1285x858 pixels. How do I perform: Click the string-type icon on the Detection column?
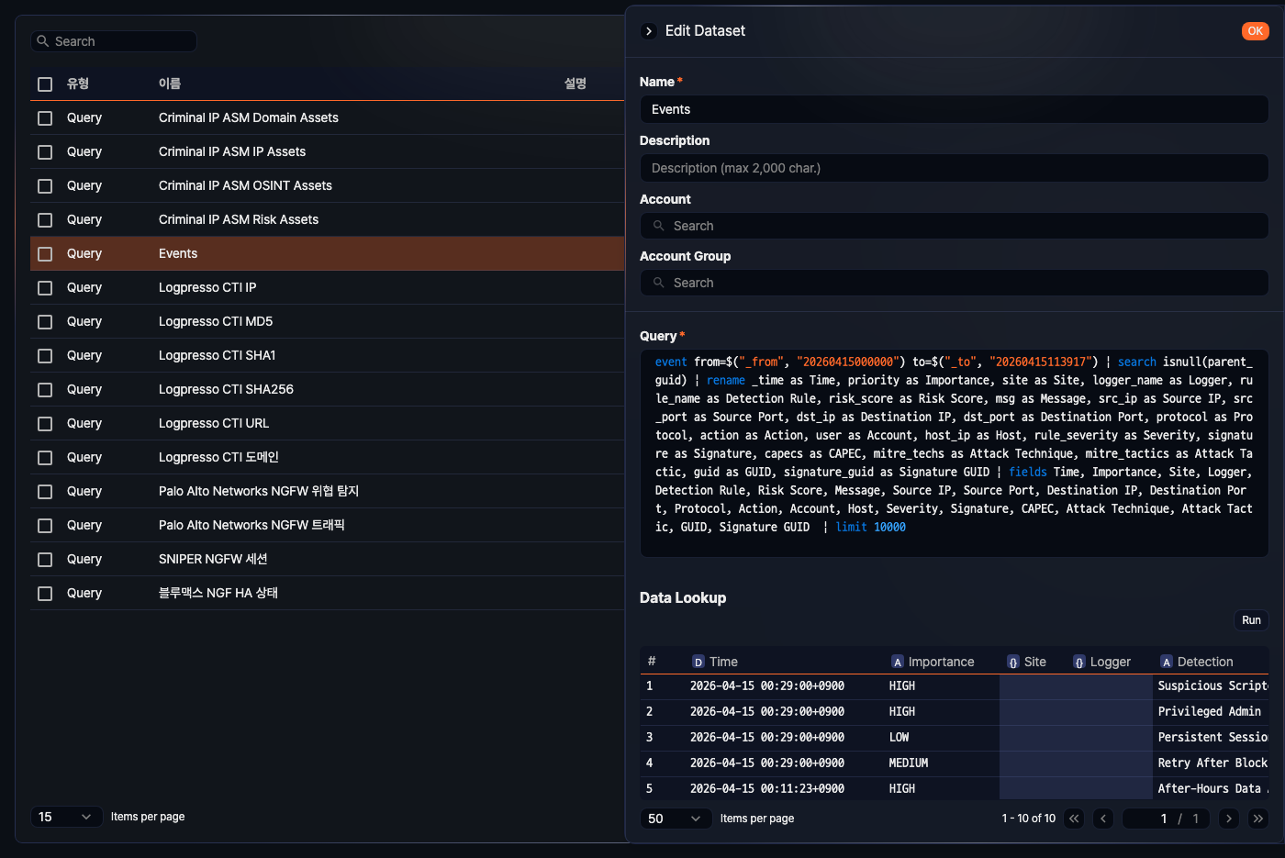point(1166,662)
